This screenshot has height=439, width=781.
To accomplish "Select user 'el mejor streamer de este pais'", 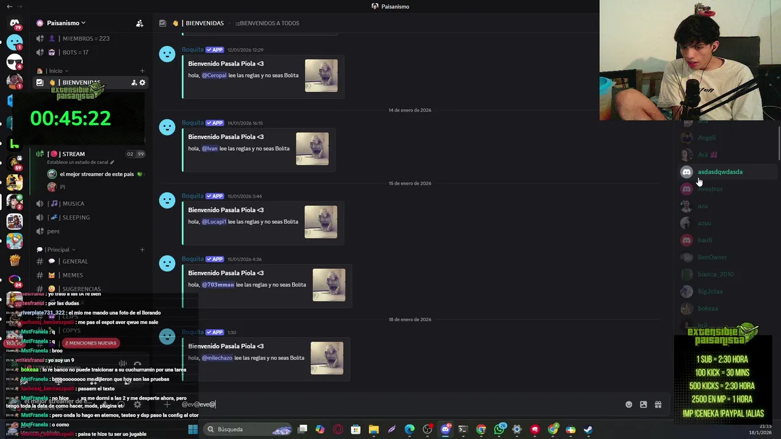I will coord(96,174).
